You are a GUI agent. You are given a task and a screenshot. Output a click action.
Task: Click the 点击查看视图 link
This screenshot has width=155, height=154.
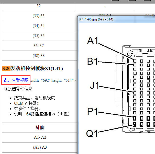point(16,80)
